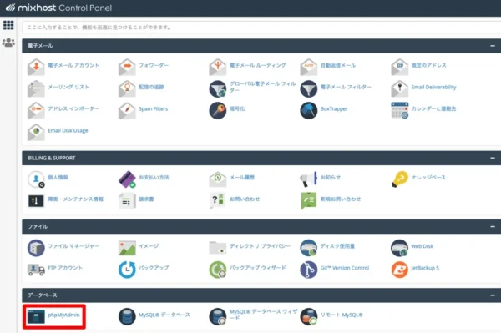Open the Track Delivery icon (配信の追跡)
The width and height of the screenshot is (501, 333).
pos(127,88)
